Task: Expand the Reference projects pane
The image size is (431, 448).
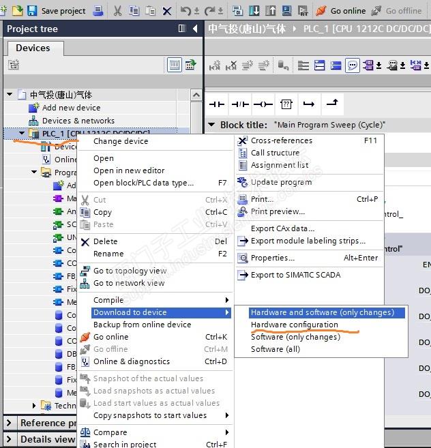Action: tap(9, 423)
